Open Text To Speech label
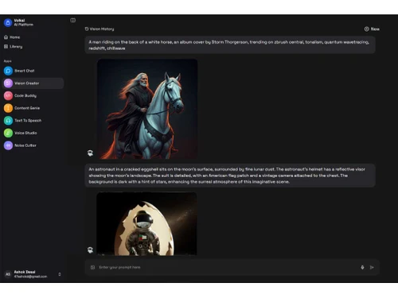398x298 pixels. click(x=28, y=121)
